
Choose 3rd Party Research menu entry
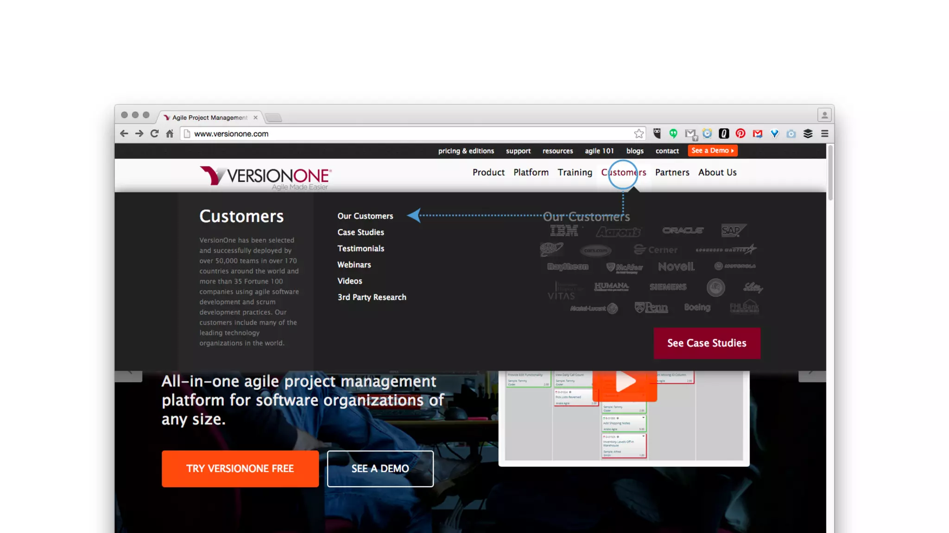pyautogui.click(x=372, y=297)
